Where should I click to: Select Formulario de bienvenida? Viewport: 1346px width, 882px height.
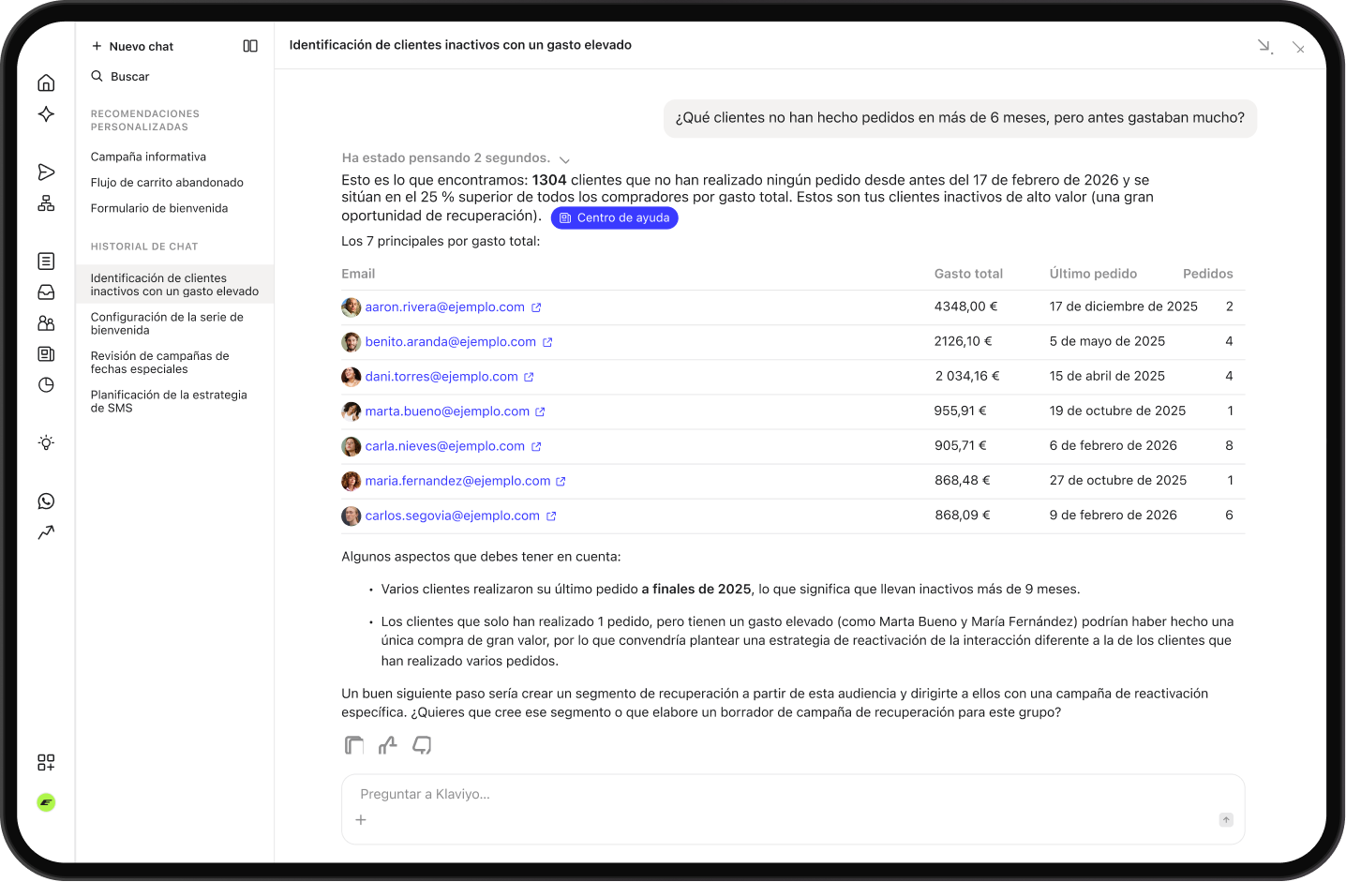point(159,208)
